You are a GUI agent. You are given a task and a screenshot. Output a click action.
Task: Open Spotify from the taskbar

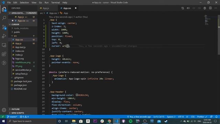tap(131, 121)
